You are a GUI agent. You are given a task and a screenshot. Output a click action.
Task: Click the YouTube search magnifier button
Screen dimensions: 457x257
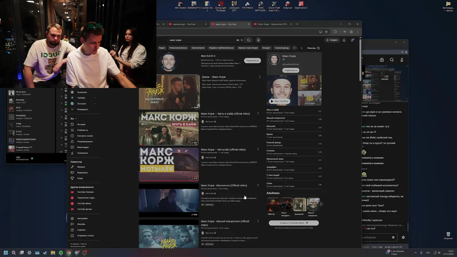248,40
